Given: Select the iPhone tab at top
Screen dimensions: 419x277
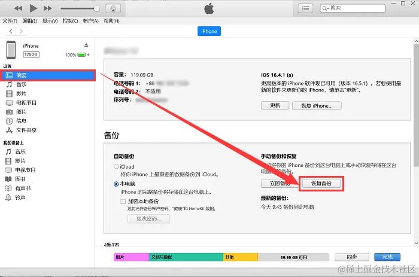Looking at the screenshot, I should click(209, 31).
